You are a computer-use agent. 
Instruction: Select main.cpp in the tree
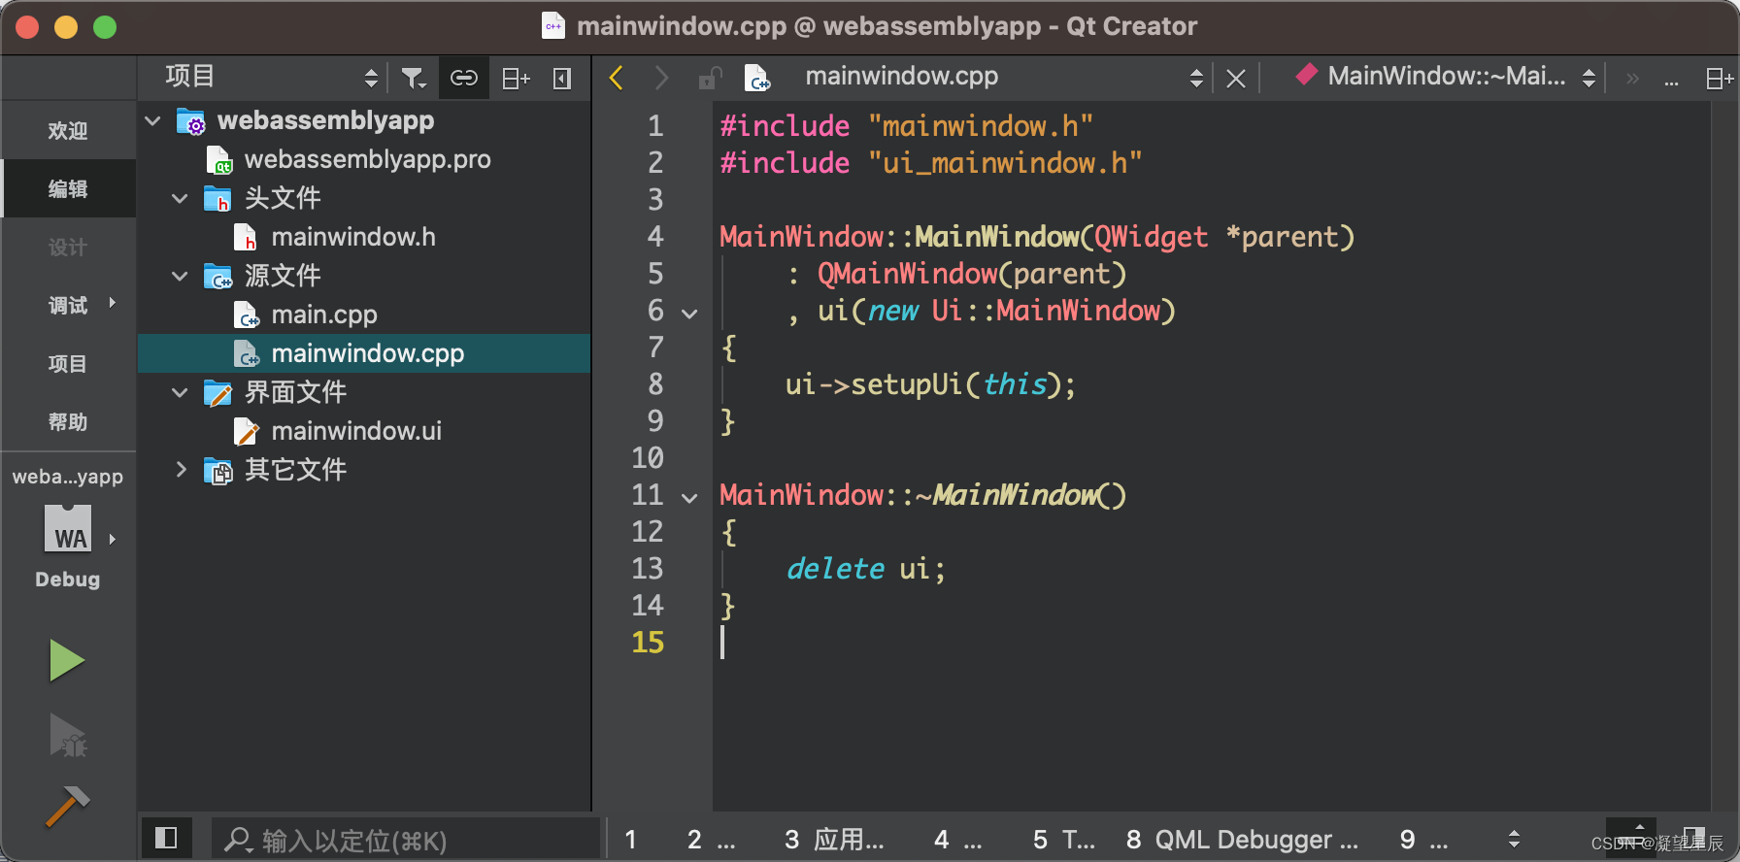(x=324, y=315)
